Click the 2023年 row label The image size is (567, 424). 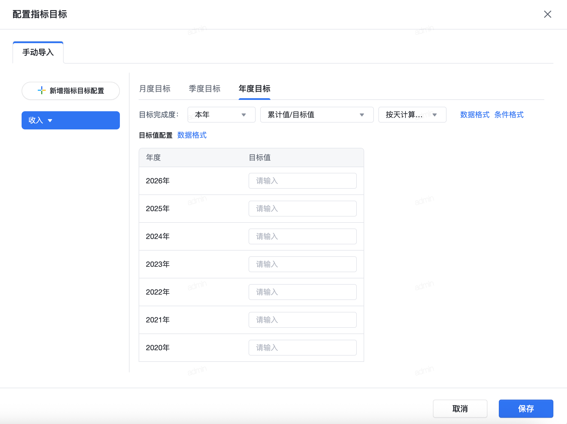coord(158,264)
